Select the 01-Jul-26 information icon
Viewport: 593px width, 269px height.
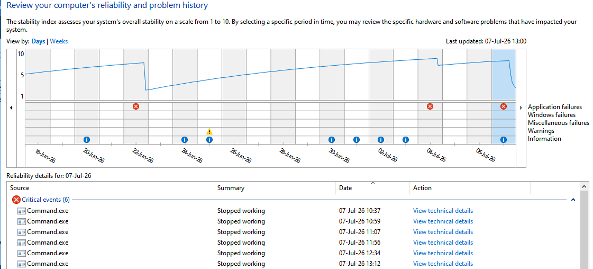356,140
